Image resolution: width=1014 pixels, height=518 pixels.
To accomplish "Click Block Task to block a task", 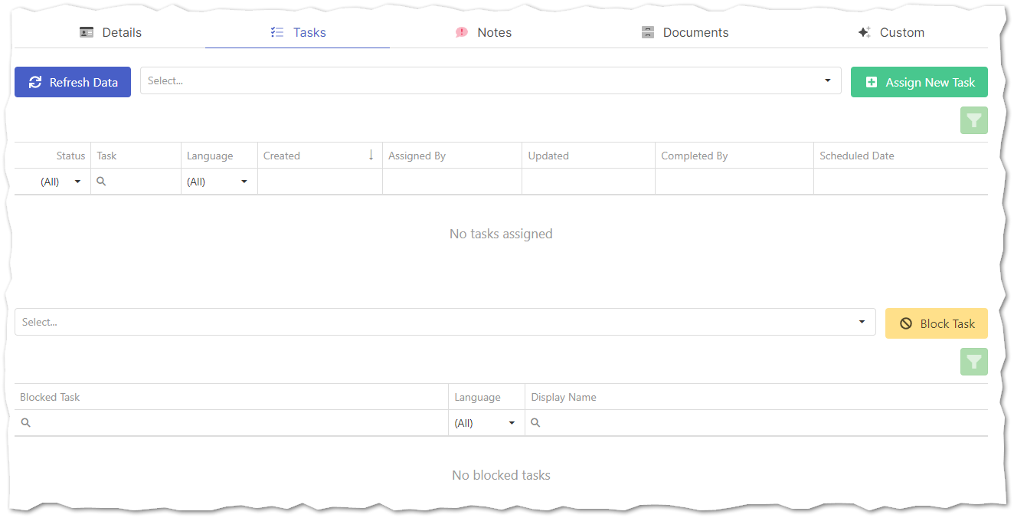I will click(936, 323).
